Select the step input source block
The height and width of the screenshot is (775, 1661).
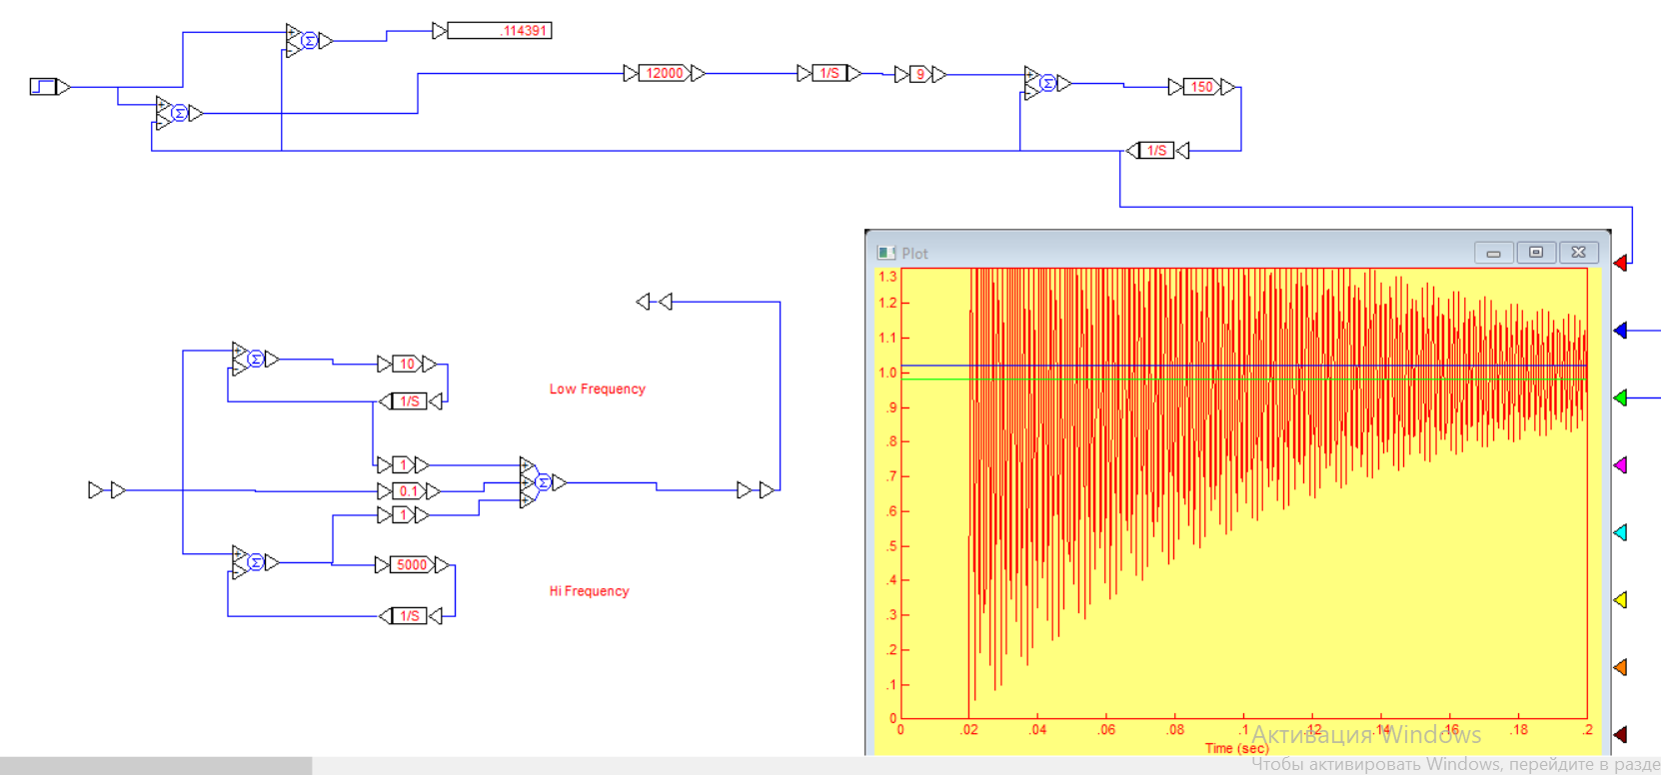[x=44, y=87]
